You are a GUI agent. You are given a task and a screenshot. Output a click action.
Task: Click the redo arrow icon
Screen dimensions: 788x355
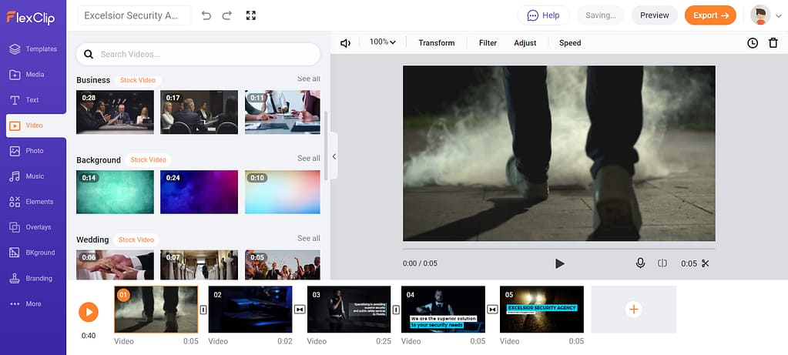tap(226, 15)
